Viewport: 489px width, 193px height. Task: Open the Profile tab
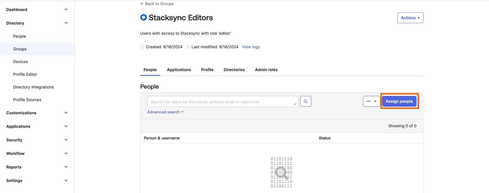tap(207, 70)
